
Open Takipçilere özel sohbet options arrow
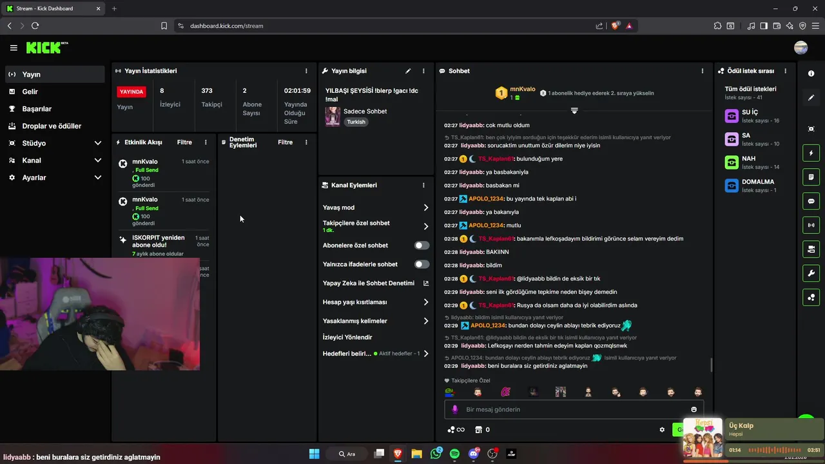[425, 226]
